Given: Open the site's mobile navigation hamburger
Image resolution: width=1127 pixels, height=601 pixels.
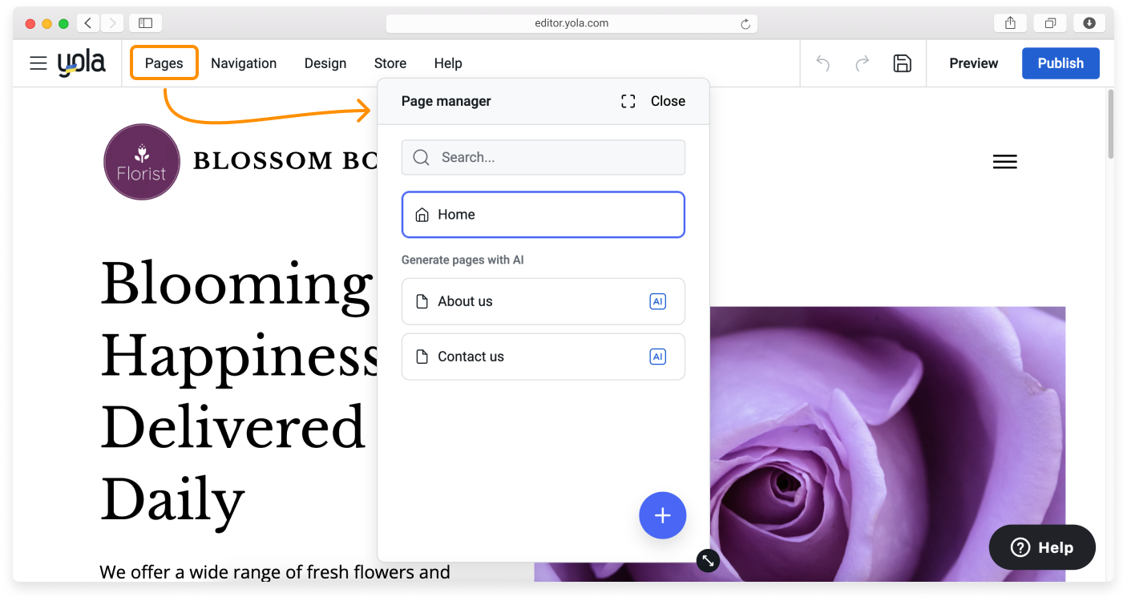Looking at the screenshot, I should point(1004,162).
